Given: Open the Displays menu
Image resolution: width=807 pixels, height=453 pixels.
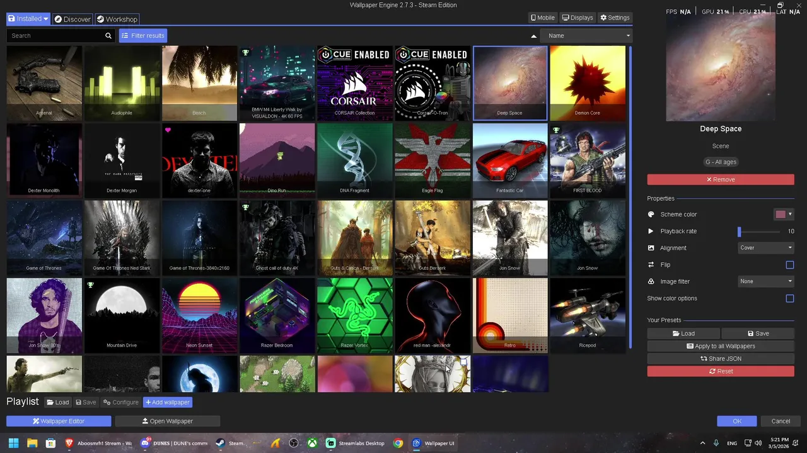Looking at the screenshot, I should click(x=578, y=18).
